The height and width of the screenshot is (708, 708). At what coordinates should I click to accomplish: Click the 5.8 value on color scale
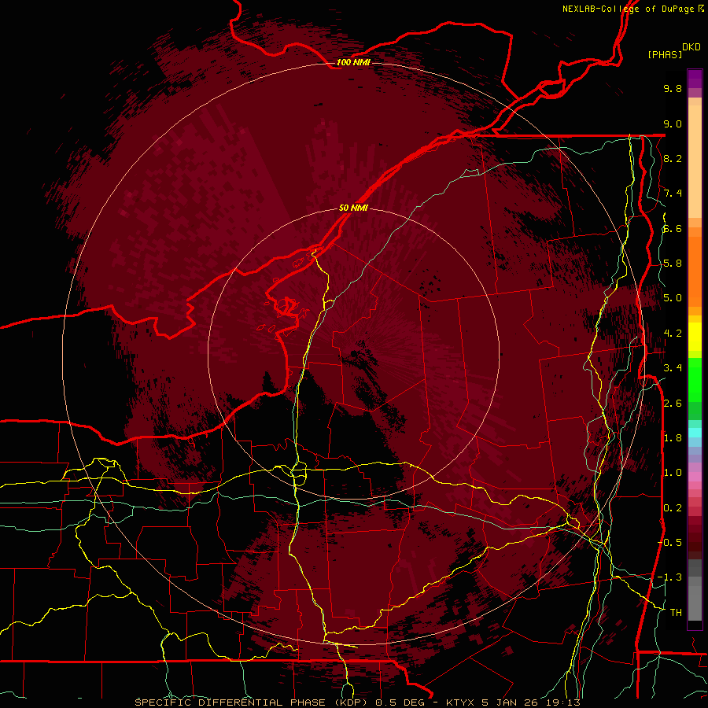[x=673, y=264]
